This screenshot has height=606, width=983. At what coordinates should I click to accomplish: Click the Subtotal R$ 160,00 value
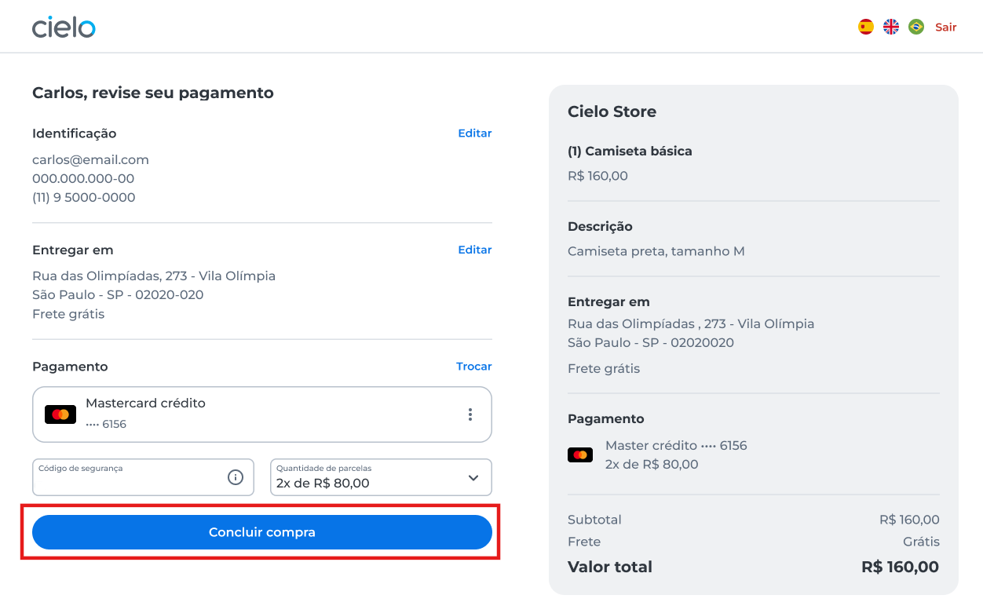click(x=909, y=520)
